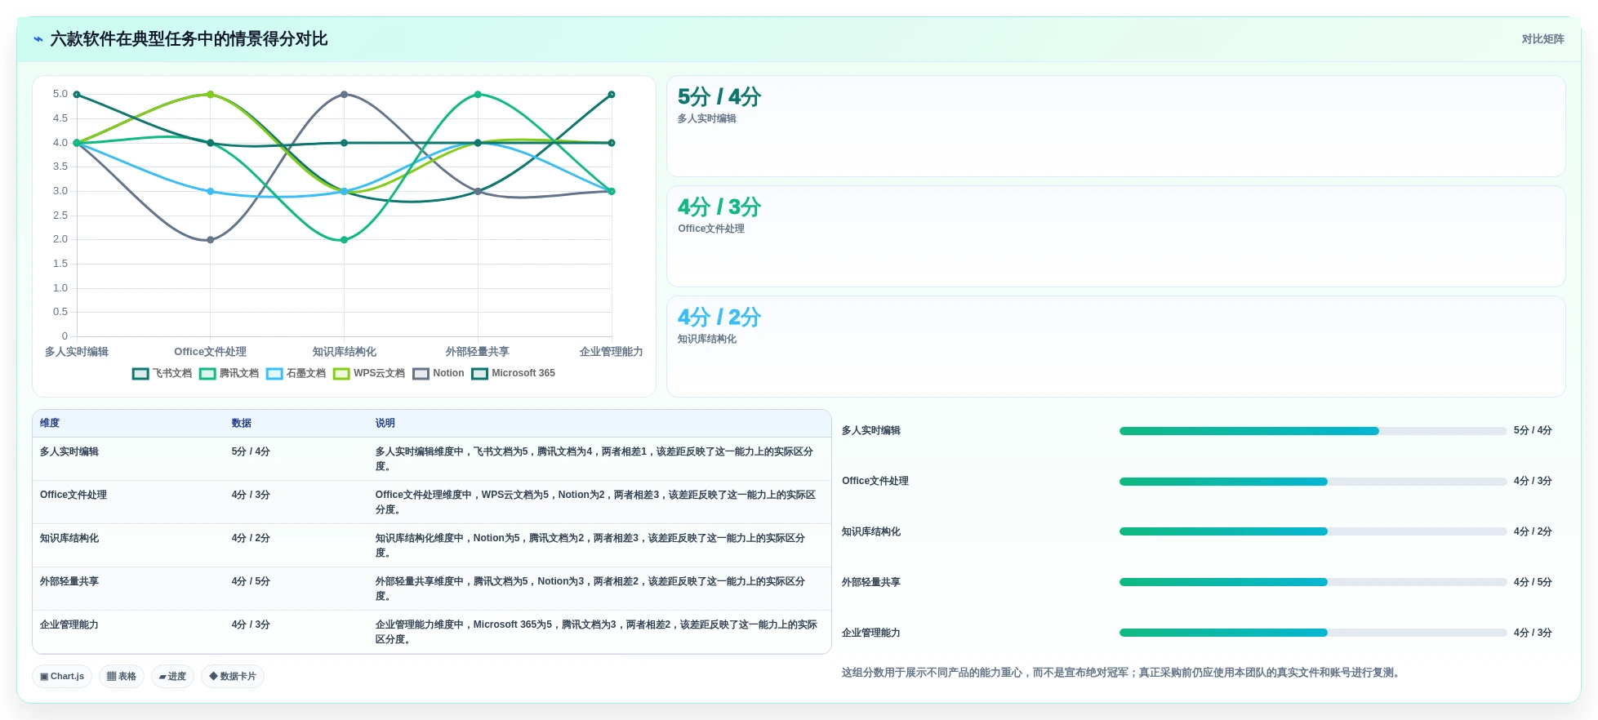
Task: Click the 知识库结构化 x-axis label
Action: (344, 352)
